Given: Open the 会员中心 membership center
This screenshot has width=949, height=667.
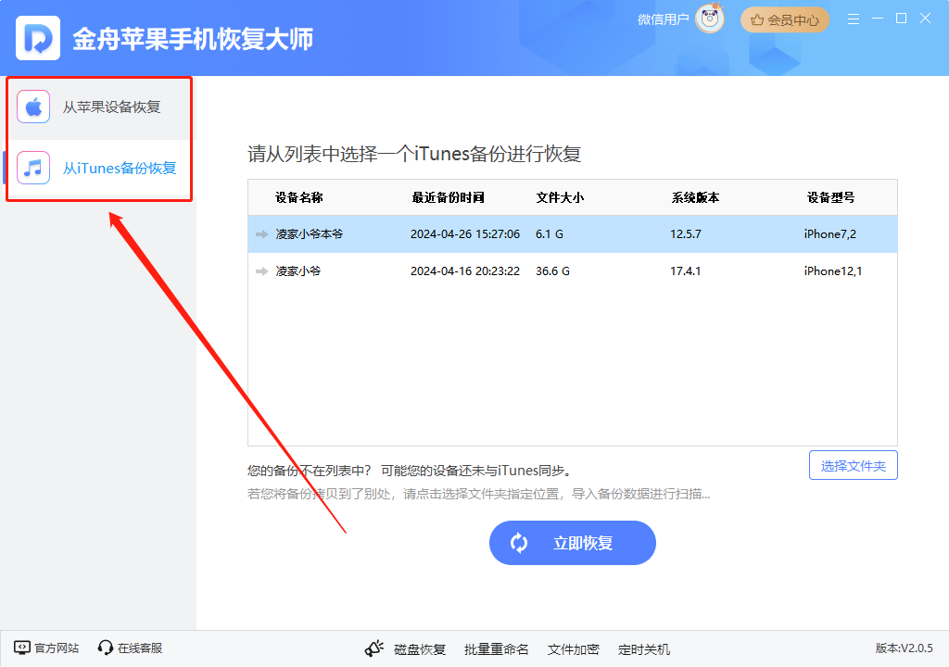Looking at the screenshot, I should [x=785, y=19].
